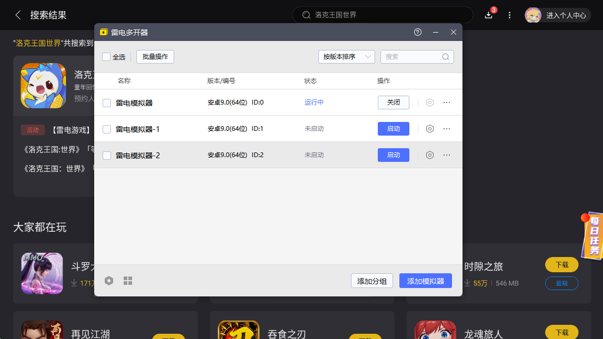Tick the 全选 select-all checkbox

click(106, 57)
